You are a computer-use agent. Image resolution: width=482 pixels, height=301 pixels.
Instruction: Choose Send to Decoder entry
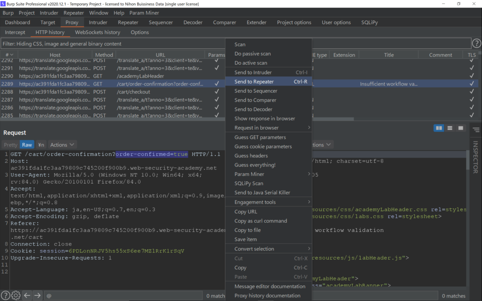[269, 109]
